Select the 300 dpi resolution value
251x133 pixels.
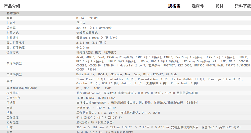94,28
